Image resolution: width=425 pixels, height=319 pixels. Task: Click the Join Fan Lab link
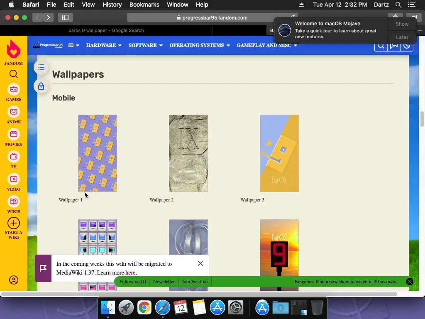[195, 282]
